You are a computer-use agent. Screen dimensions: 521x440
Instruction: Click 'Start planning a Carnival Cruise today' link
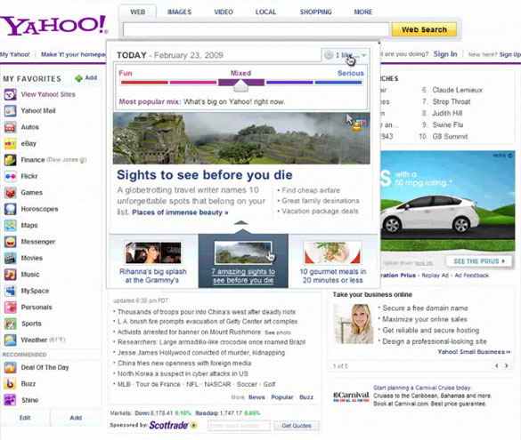pos(422,388)
